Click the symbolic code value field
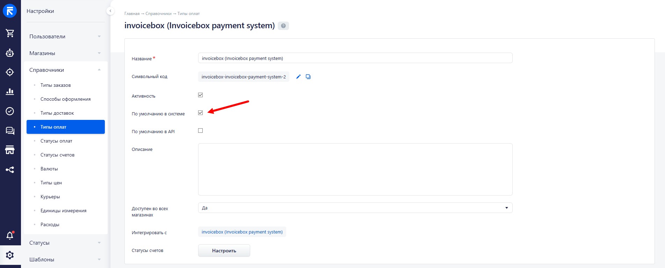The image size is (665, 268). pos(244,77)
